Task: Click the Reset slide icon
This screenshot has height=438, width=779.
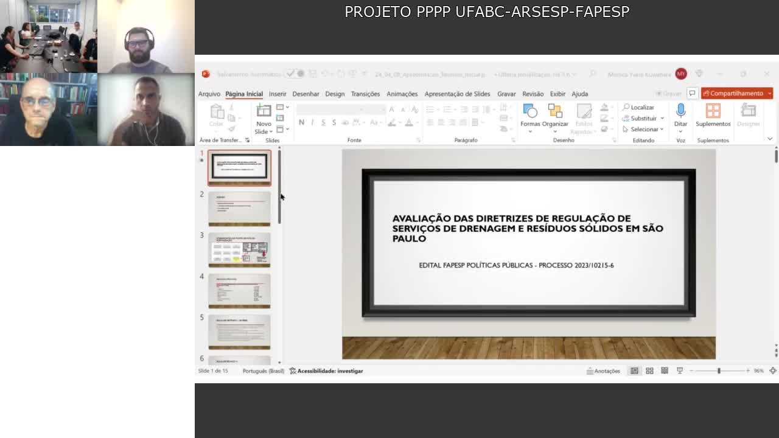Action: pos(280,118)
